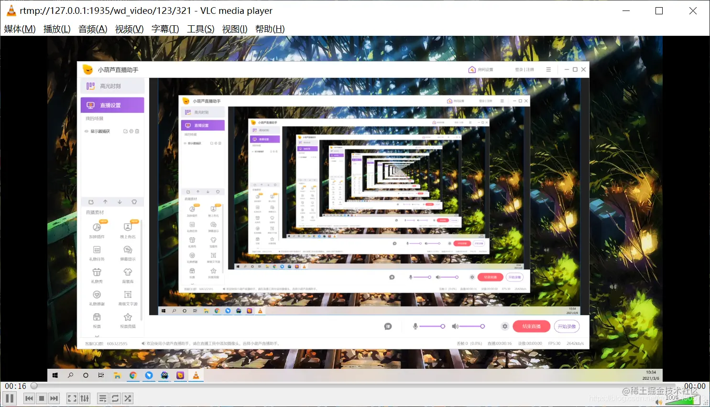Click search magnifier on bottom video taskbar
Screen dimensions: 710x407
coord(70,375)
